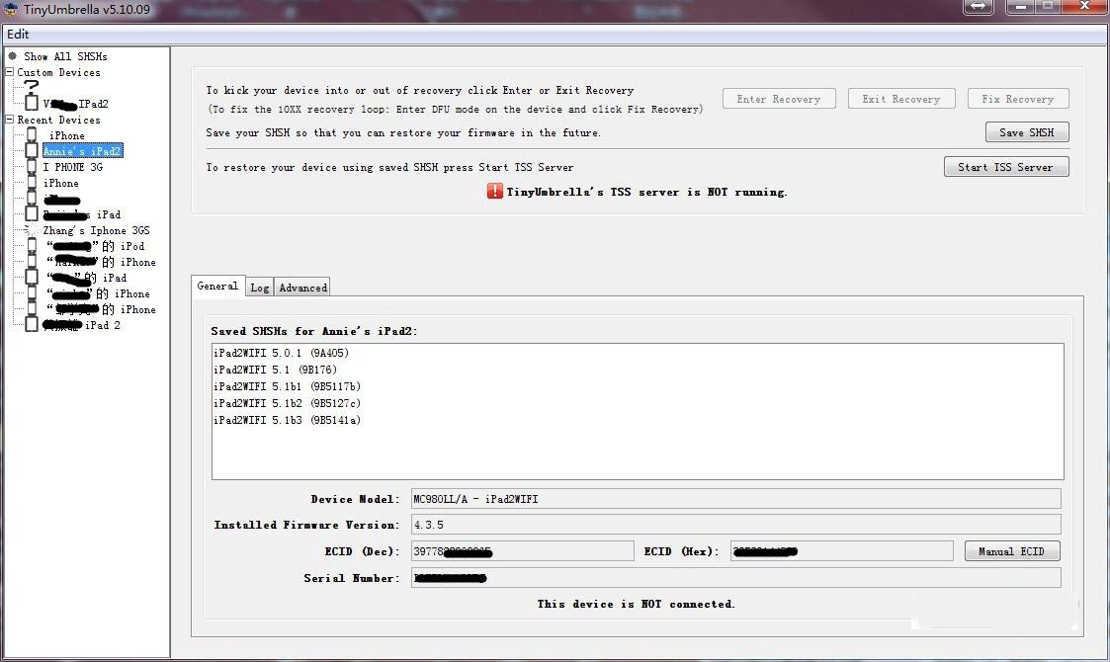1110x662 pixels.
Task: Click the Device Model field
Action: 735,499
